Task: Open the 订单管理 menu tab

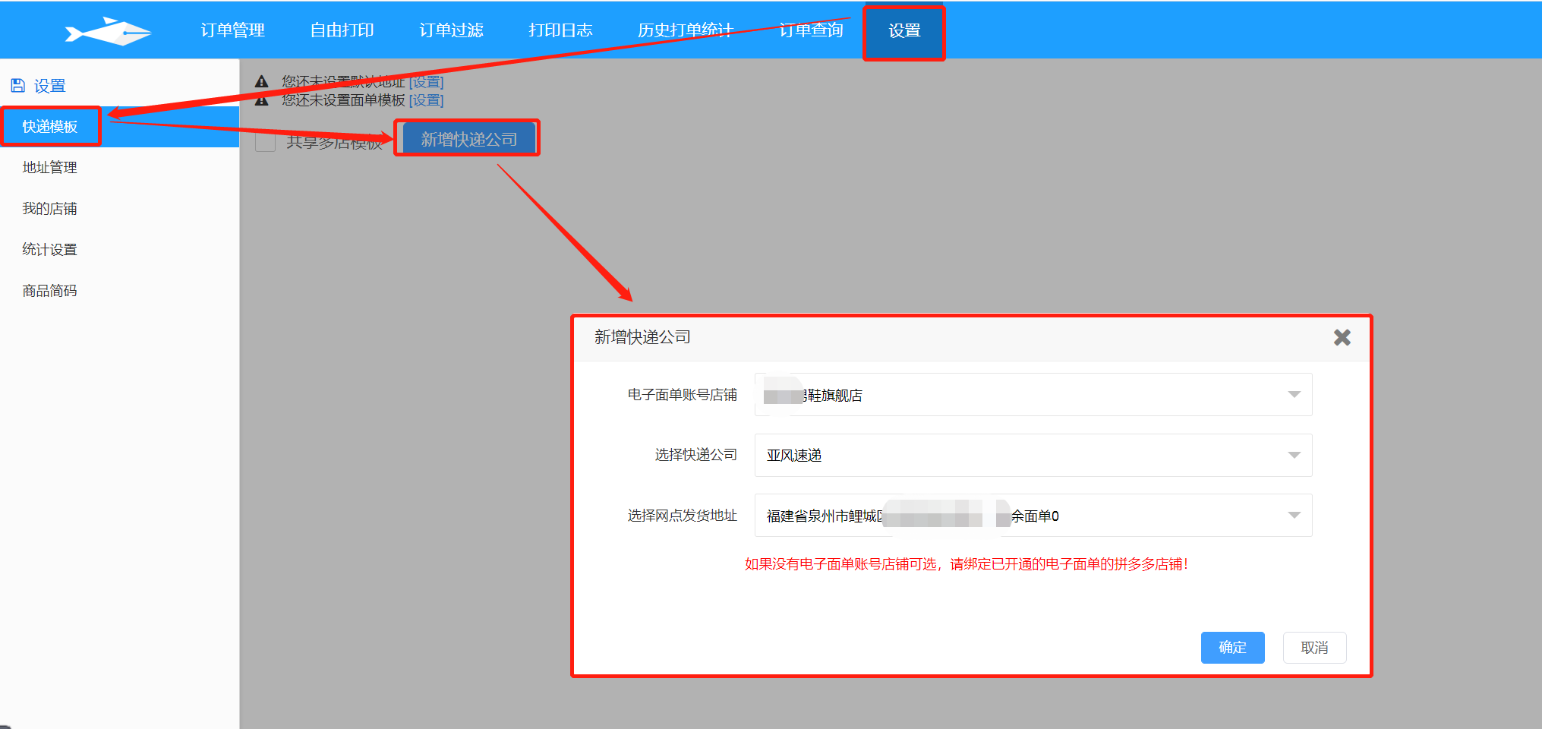Action: coord(232,30)
